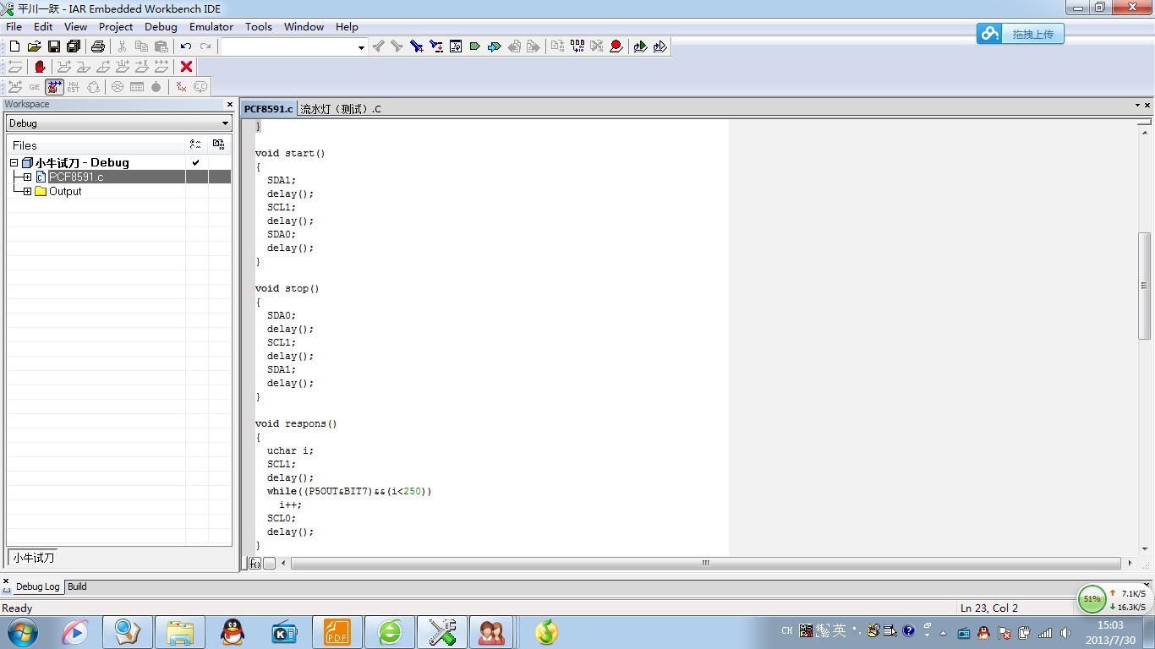
Task: Close the messages panel
Action: (6, 582)
